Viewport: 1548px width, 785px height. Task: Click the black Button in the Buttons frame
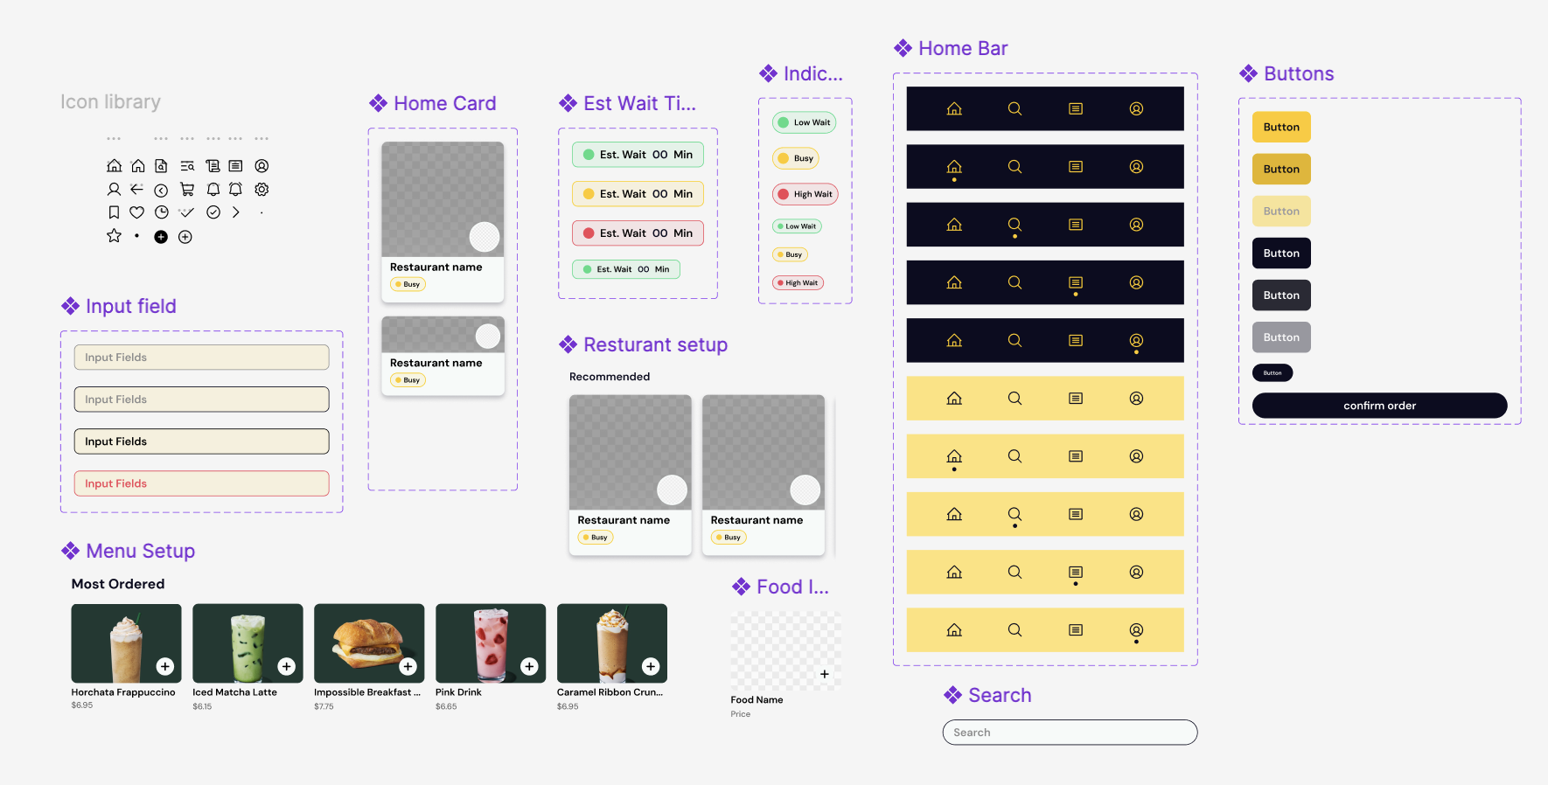1281,253
